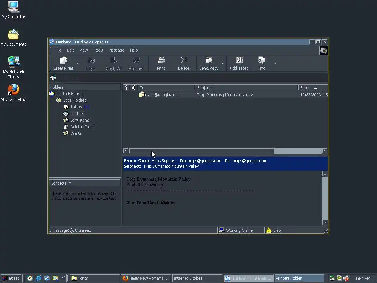Click the taskbar clock showing 1:54 AM
Image resolution: width=377 pixels, height=283 pixels.
(363, 279)
